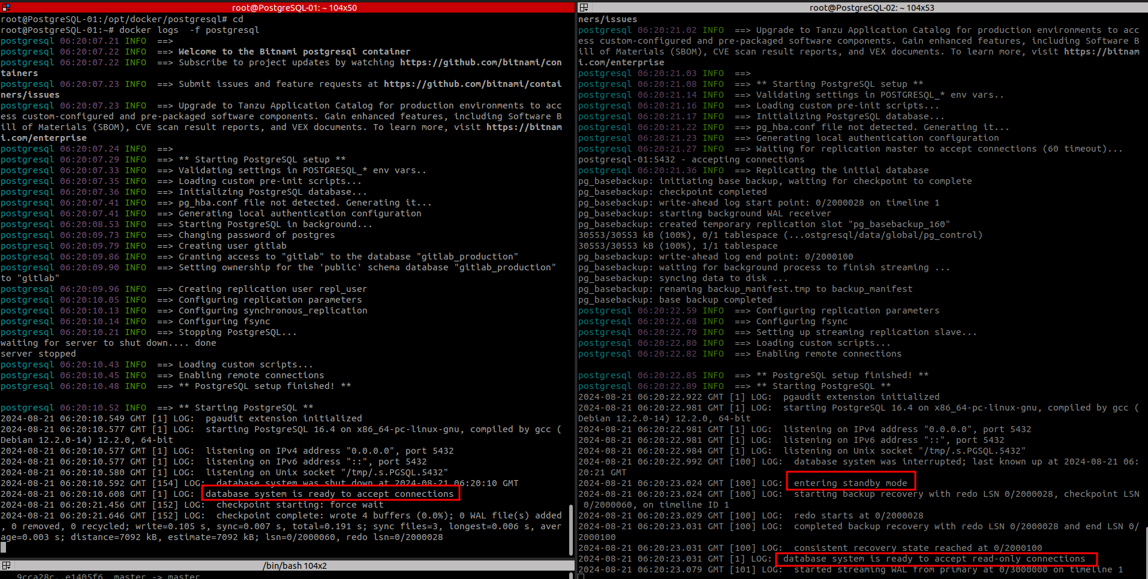Open the grouping icon menu of the PostgreSQL-02 pane
This screenshot has width=1148, height=579.
584,8
